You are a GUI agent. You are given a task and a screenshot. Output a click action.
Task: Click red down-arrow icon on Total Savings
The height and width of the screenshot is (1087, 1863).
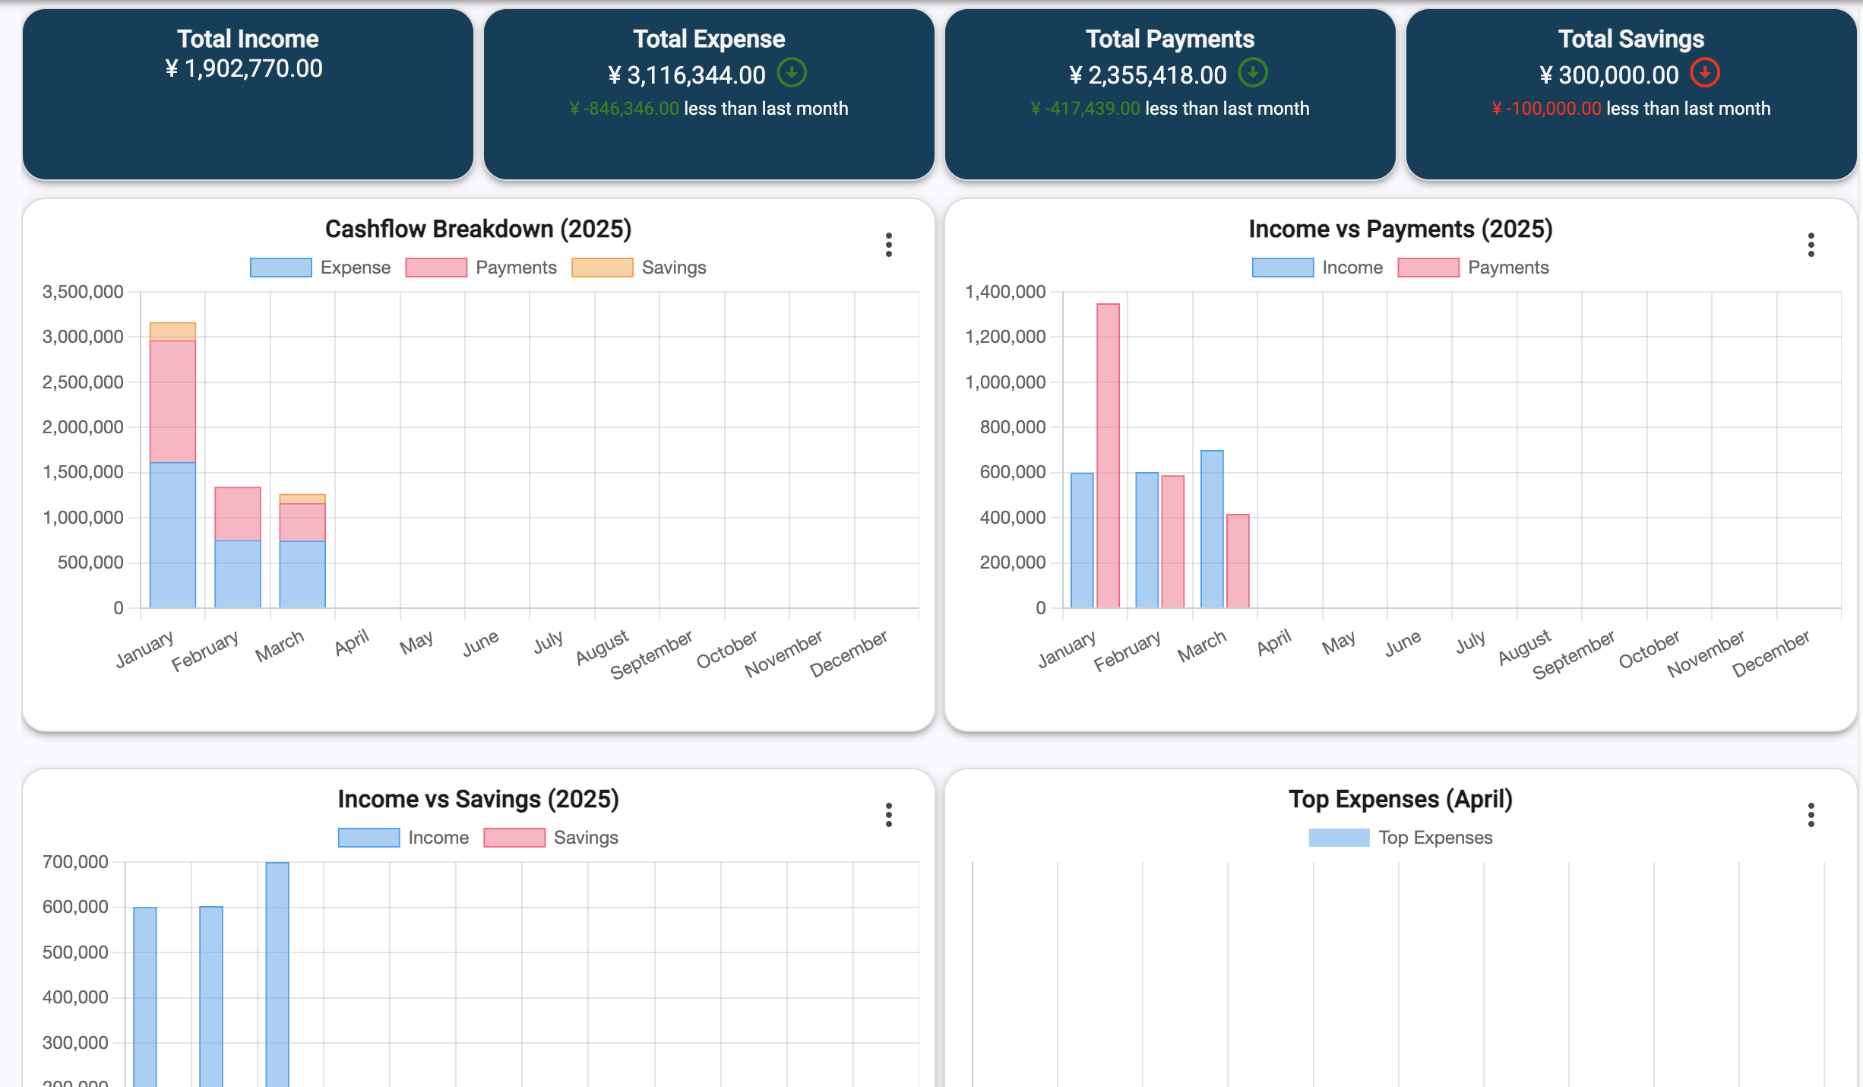1705,73
